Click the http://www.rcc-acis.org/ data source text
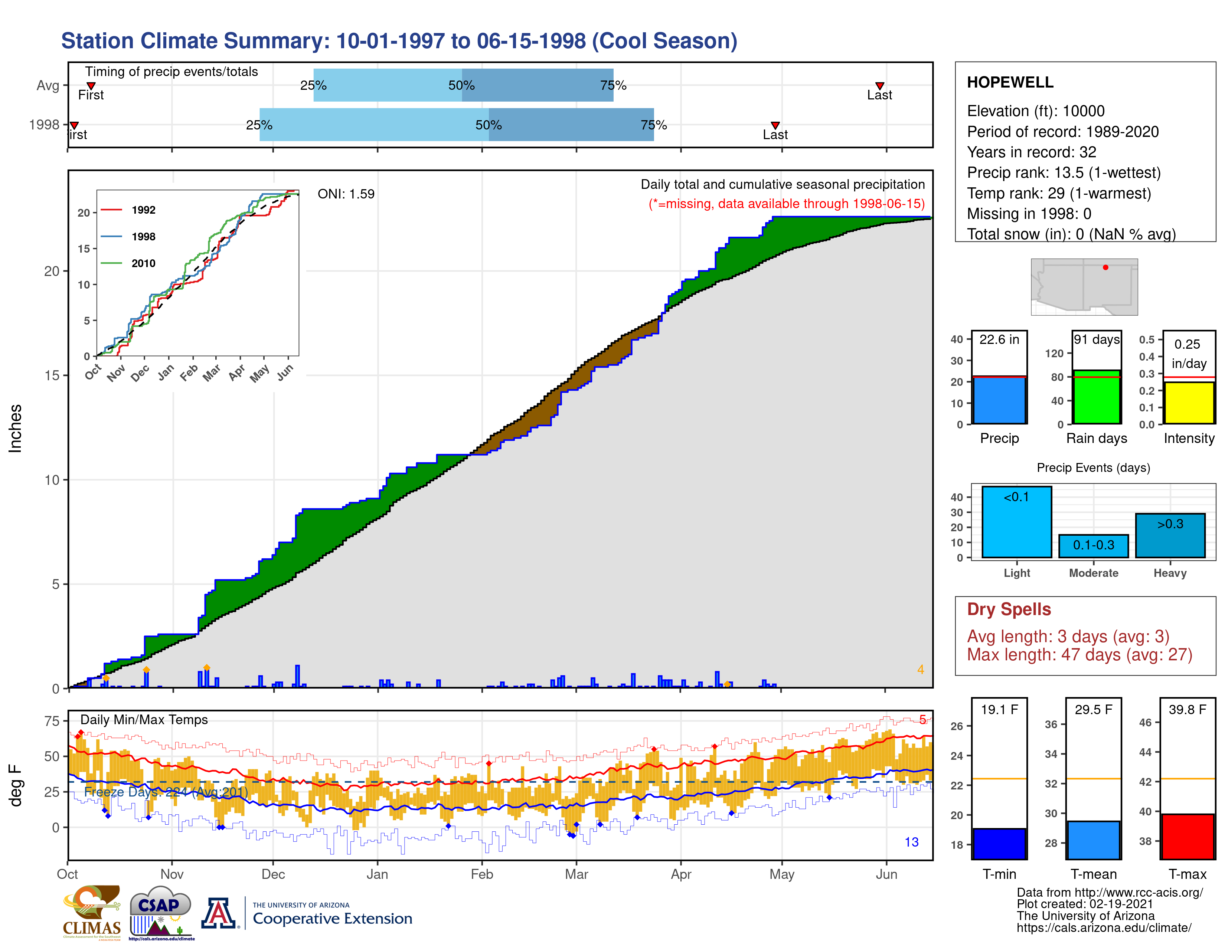The height and width of the screenshot is (946, 1225). point(1139,893)
